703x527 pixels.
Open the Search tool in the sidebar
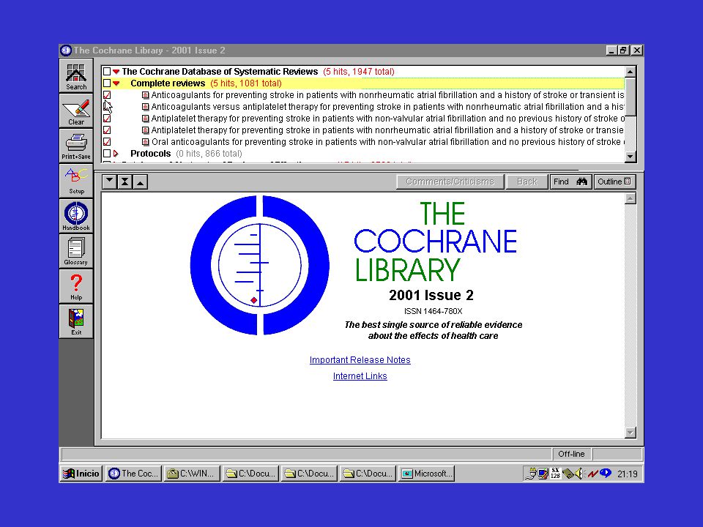point(76,75)
